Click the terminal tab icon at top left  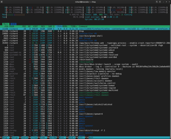(2, 2)
